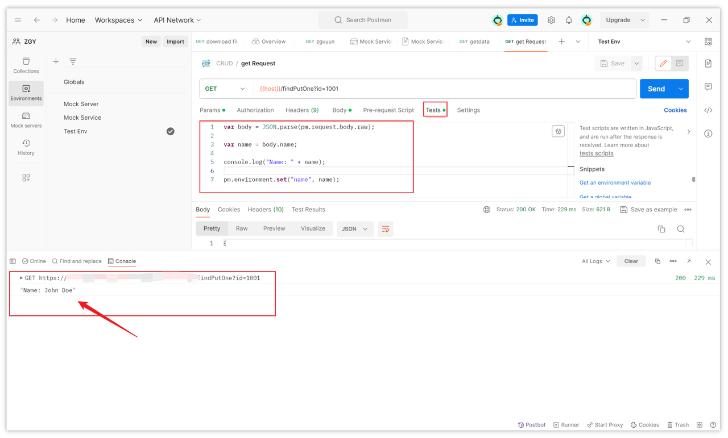Screen dimensions: 728x438
Task: Click the Send button
Action: coord(656,89)
